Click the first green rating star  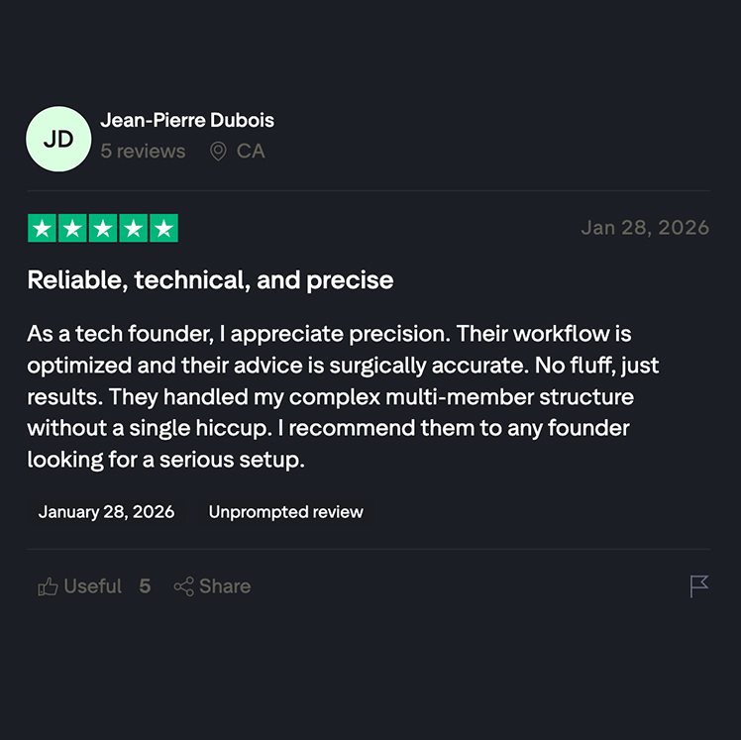point(42,229)
